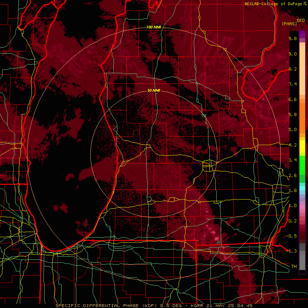308x308 pixels.
Task: Click the 50 NMI range ring label
Action: tap(154, 90)
